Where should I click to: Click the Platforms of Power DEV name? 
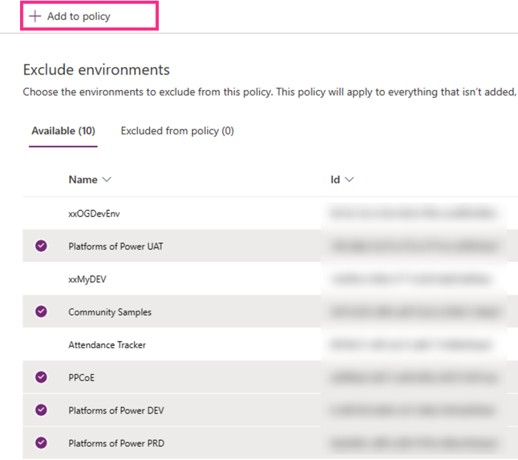tap(116, 410)
